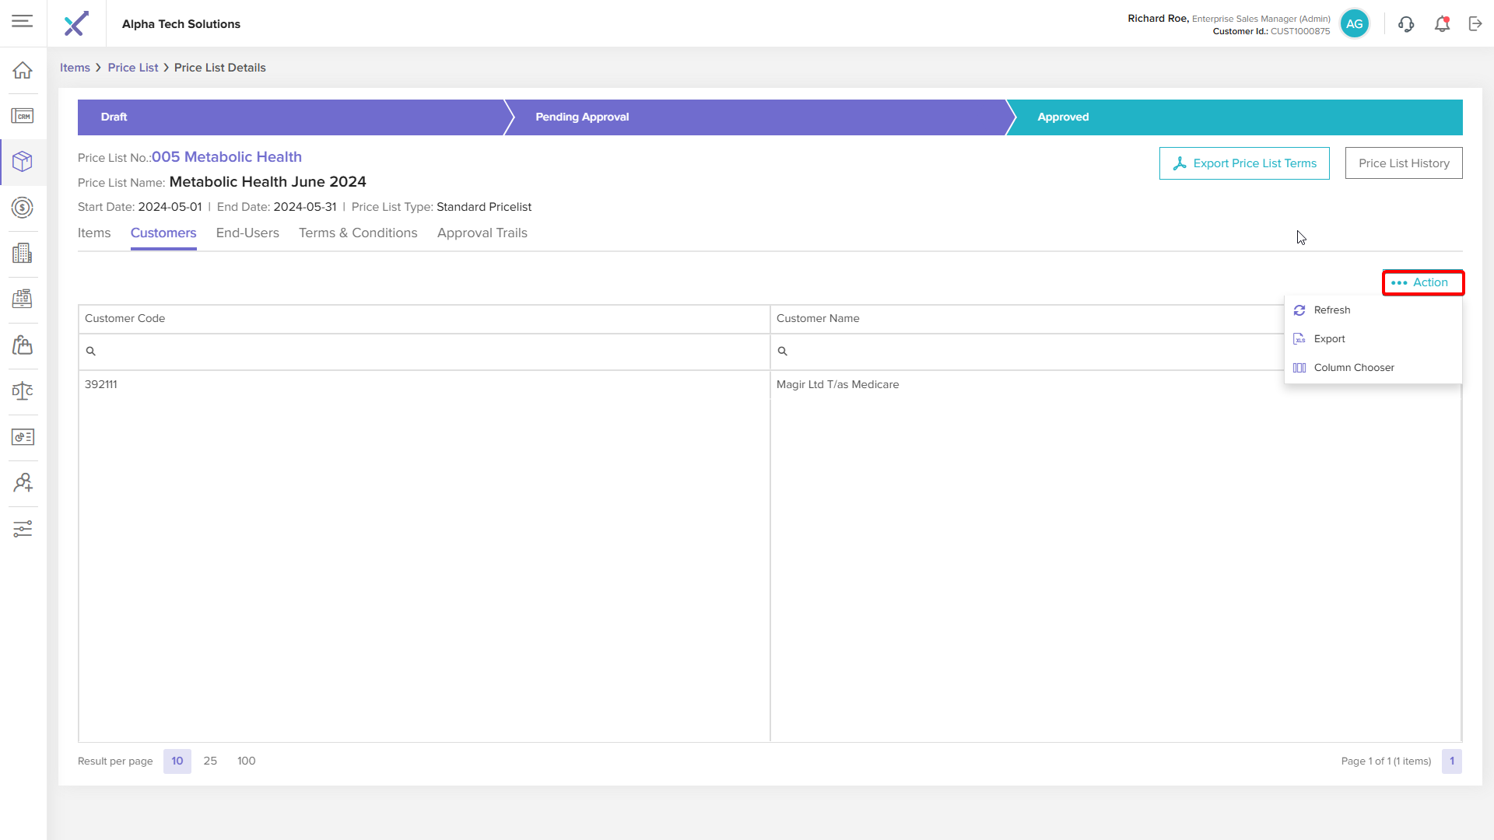Click the balance scale sidebar icon
Viewport: 1494px width, 840px height.
click(23, 390)
